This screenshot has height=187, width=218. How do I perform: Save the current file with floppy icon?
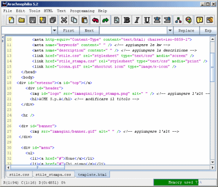[x=32, y=20]
